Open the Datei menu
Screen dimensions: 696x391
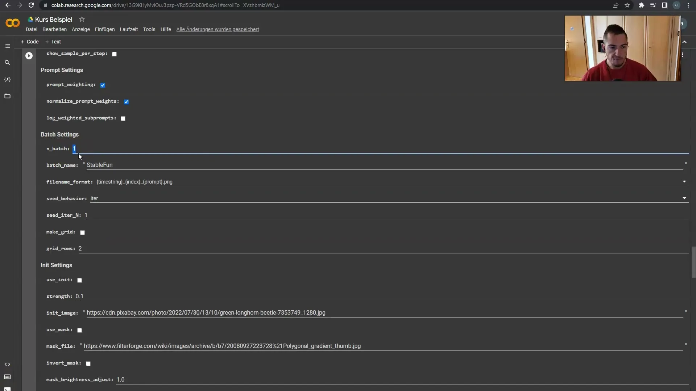coord(32,29)
